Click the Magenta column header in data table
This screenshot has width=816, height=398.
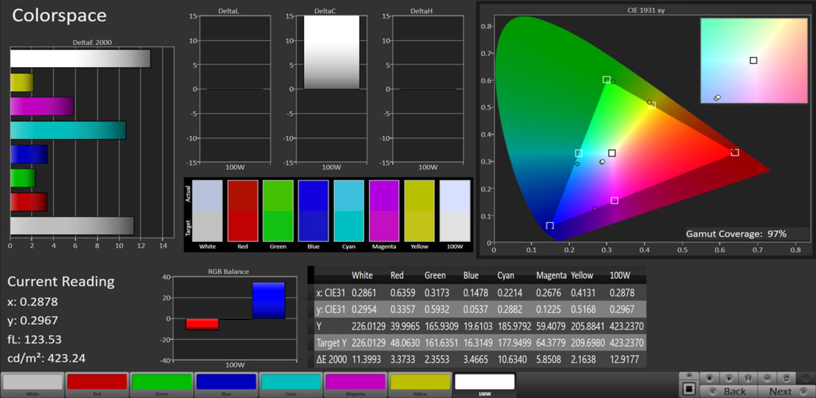coord(551,275)
